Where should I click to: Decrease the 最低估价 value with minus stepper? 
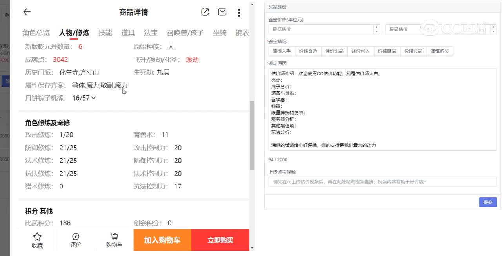pyautogui.click(x=376, y=31)
